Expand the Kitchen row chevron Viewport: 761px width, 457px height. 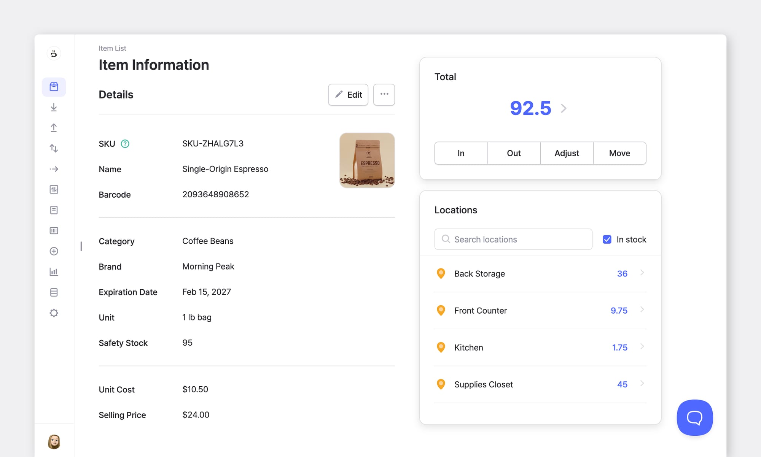[642, 346]
